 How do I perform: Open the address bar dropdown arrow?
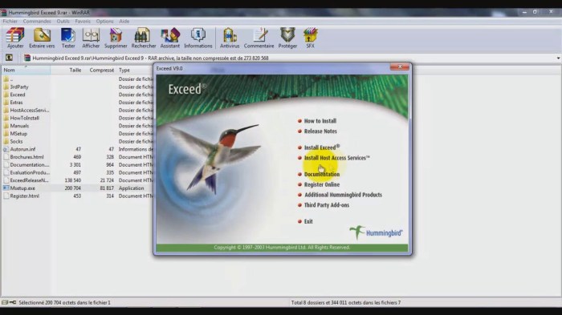[558, 58]
